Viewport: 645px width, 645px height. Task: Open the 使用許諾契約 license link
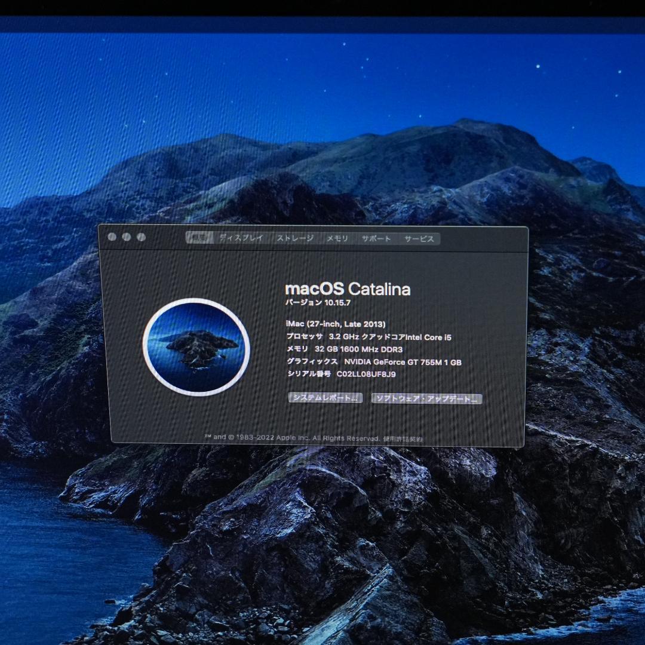(x=403, y=438)
